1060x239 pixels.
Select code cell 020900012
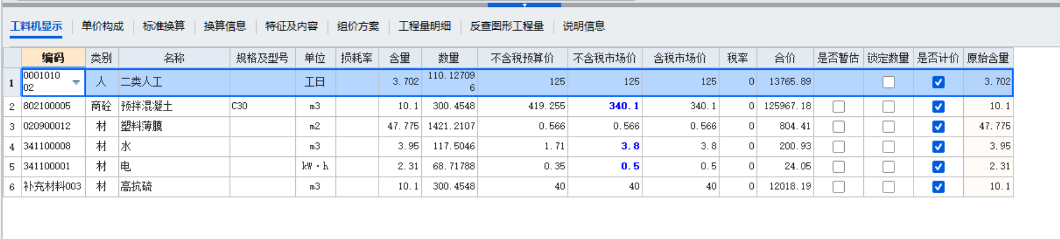(54, 127)
